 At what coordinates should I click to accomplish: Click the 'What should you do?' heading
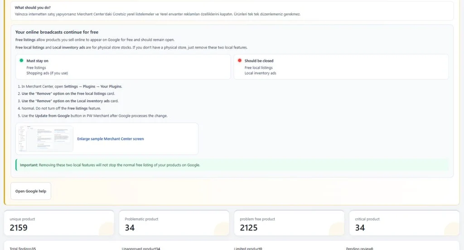coord(33,7)
